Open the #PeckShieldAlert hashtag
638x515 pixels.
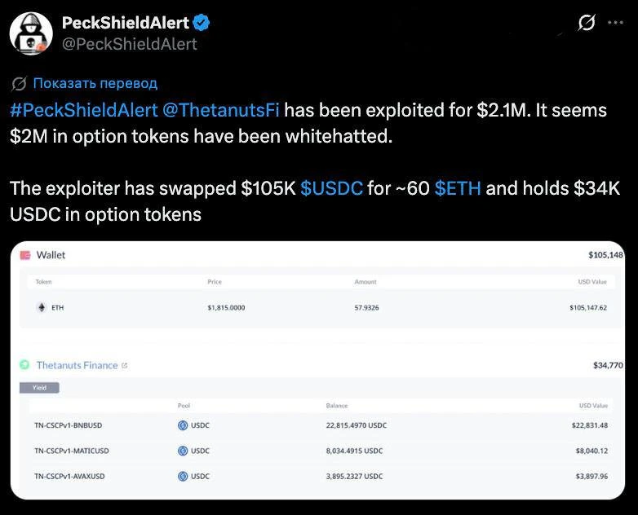click(84, 110)
